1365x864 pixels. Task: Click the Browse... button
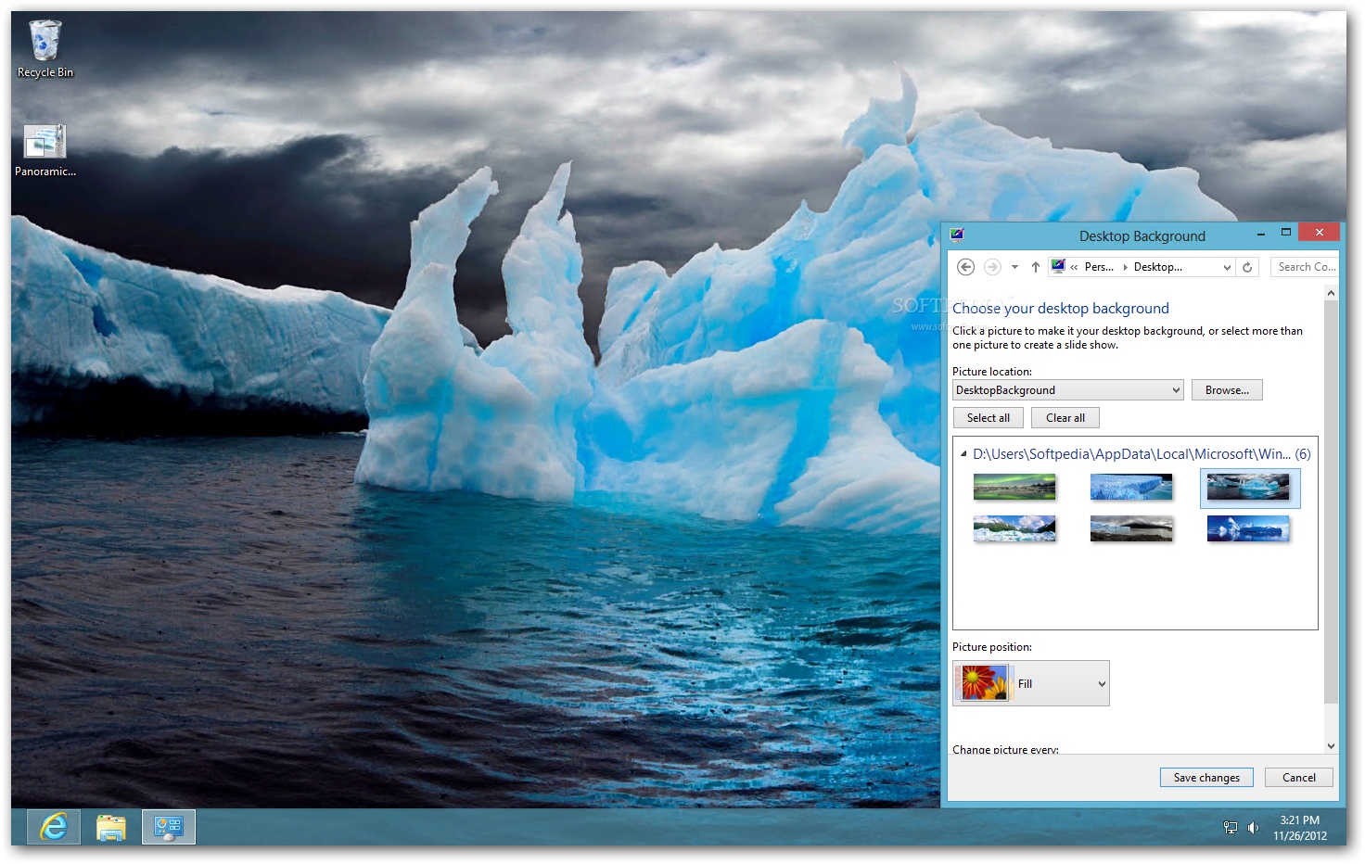1227,390
